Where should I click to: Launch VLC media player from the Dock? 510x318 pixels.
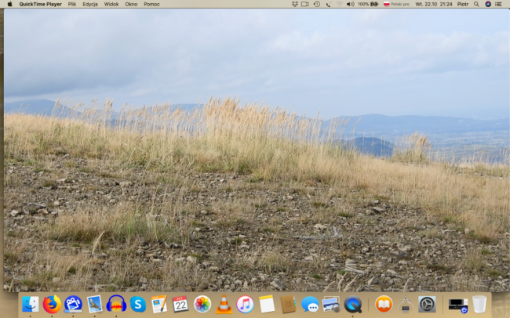(224, 304)
